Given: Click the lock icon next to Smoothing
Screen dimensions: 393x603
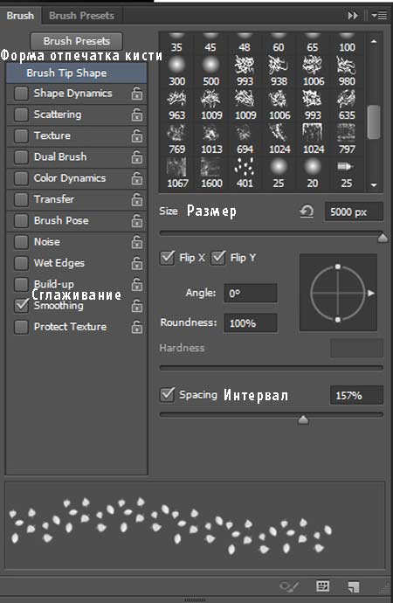Looking at the screenshot, I should (137, 306).
